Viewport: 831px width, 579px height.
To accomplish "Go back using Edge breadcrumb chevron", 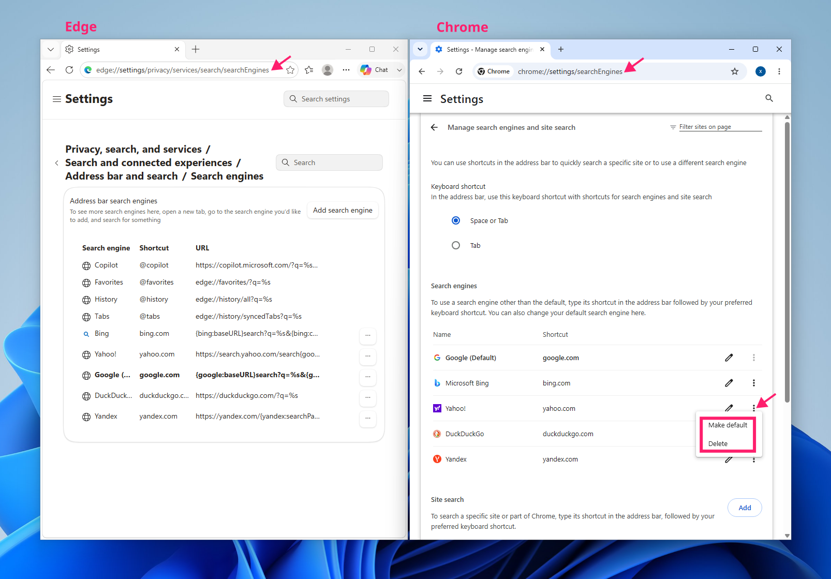I will [x=56, y=163].
